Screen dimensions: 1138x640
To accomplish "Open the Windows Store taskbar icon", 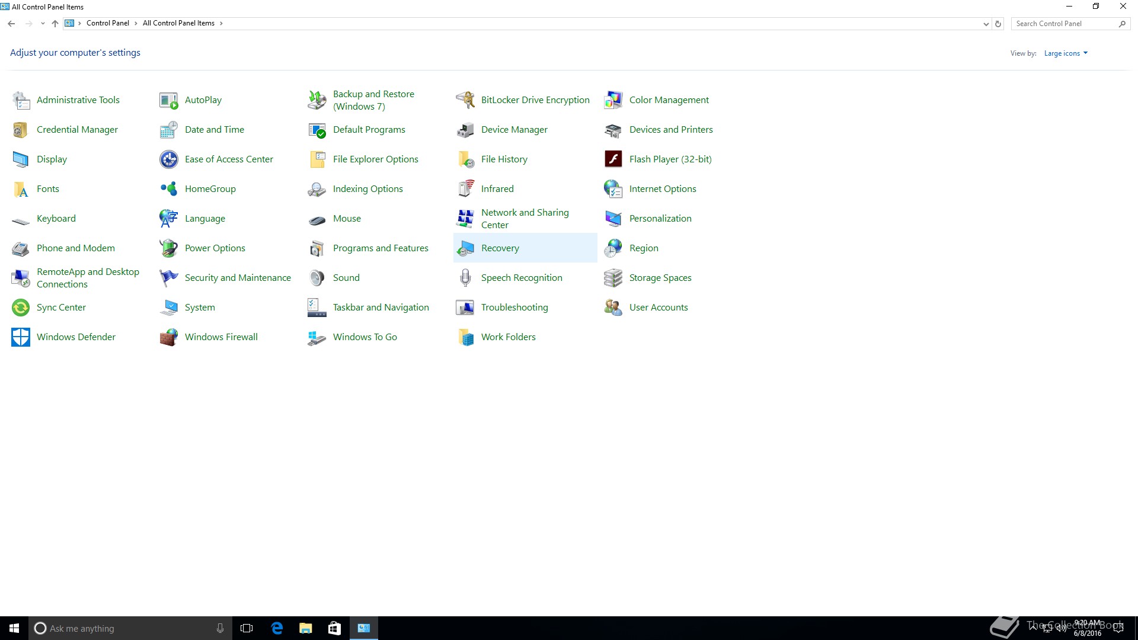I will (334, 628).
